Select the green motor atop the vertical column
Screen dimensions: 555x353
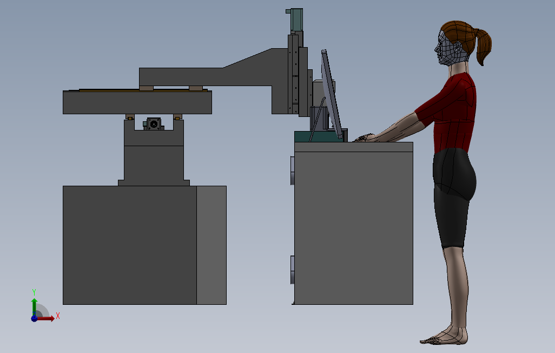295,20
